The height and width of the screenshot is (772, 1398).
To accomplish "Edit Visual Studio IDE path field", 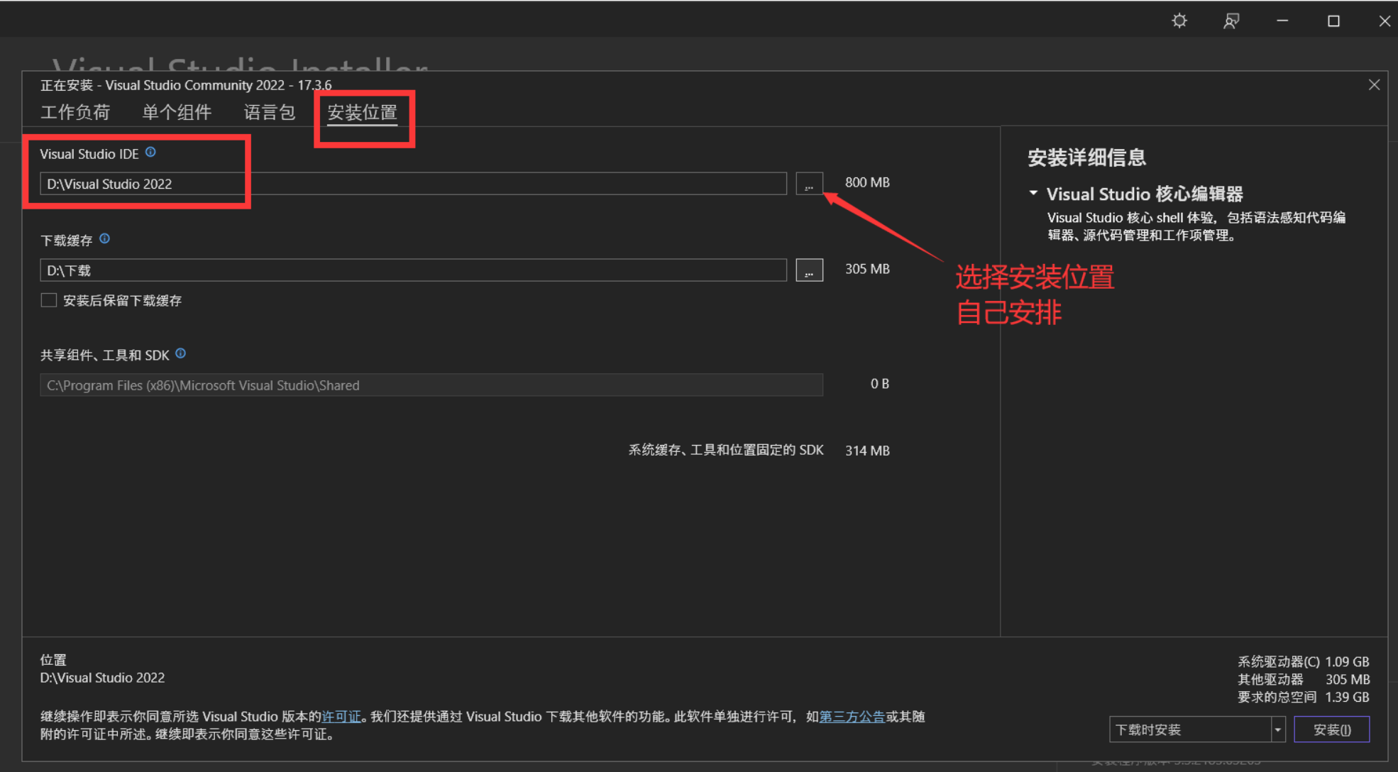I will [413, 184].
